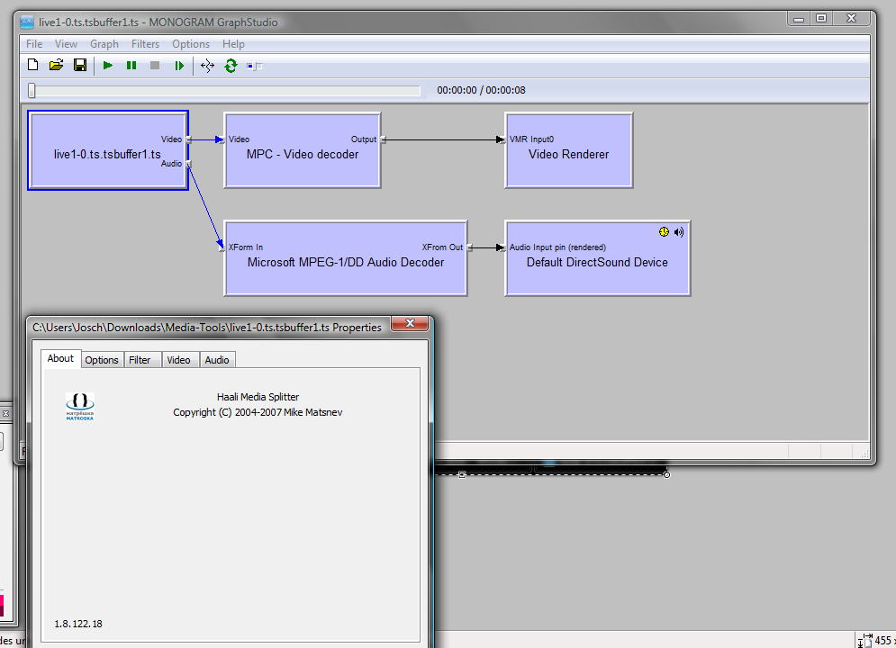Pause the graph with the Pause button
The image size is (896, 648).
coord(131,66)
